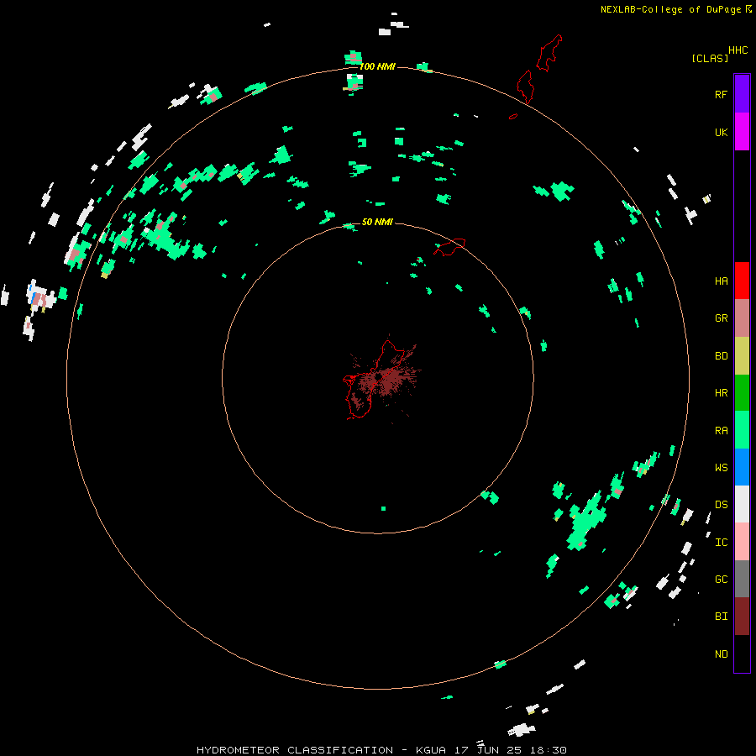Click the IC legend label

pyautogui.click(x=721, y=543)
